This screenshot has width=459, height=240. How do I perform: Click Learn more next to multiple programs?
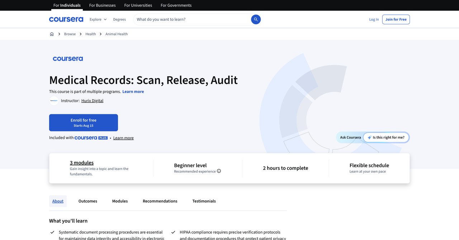coord(133,92)
